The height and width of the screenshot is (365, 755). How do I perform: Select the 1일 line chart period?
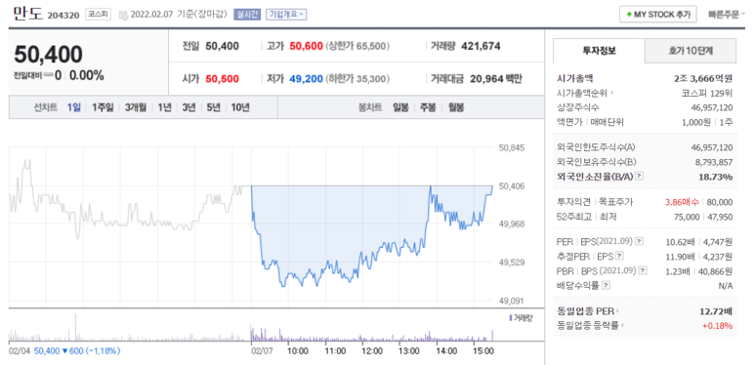tap(73, 107)
